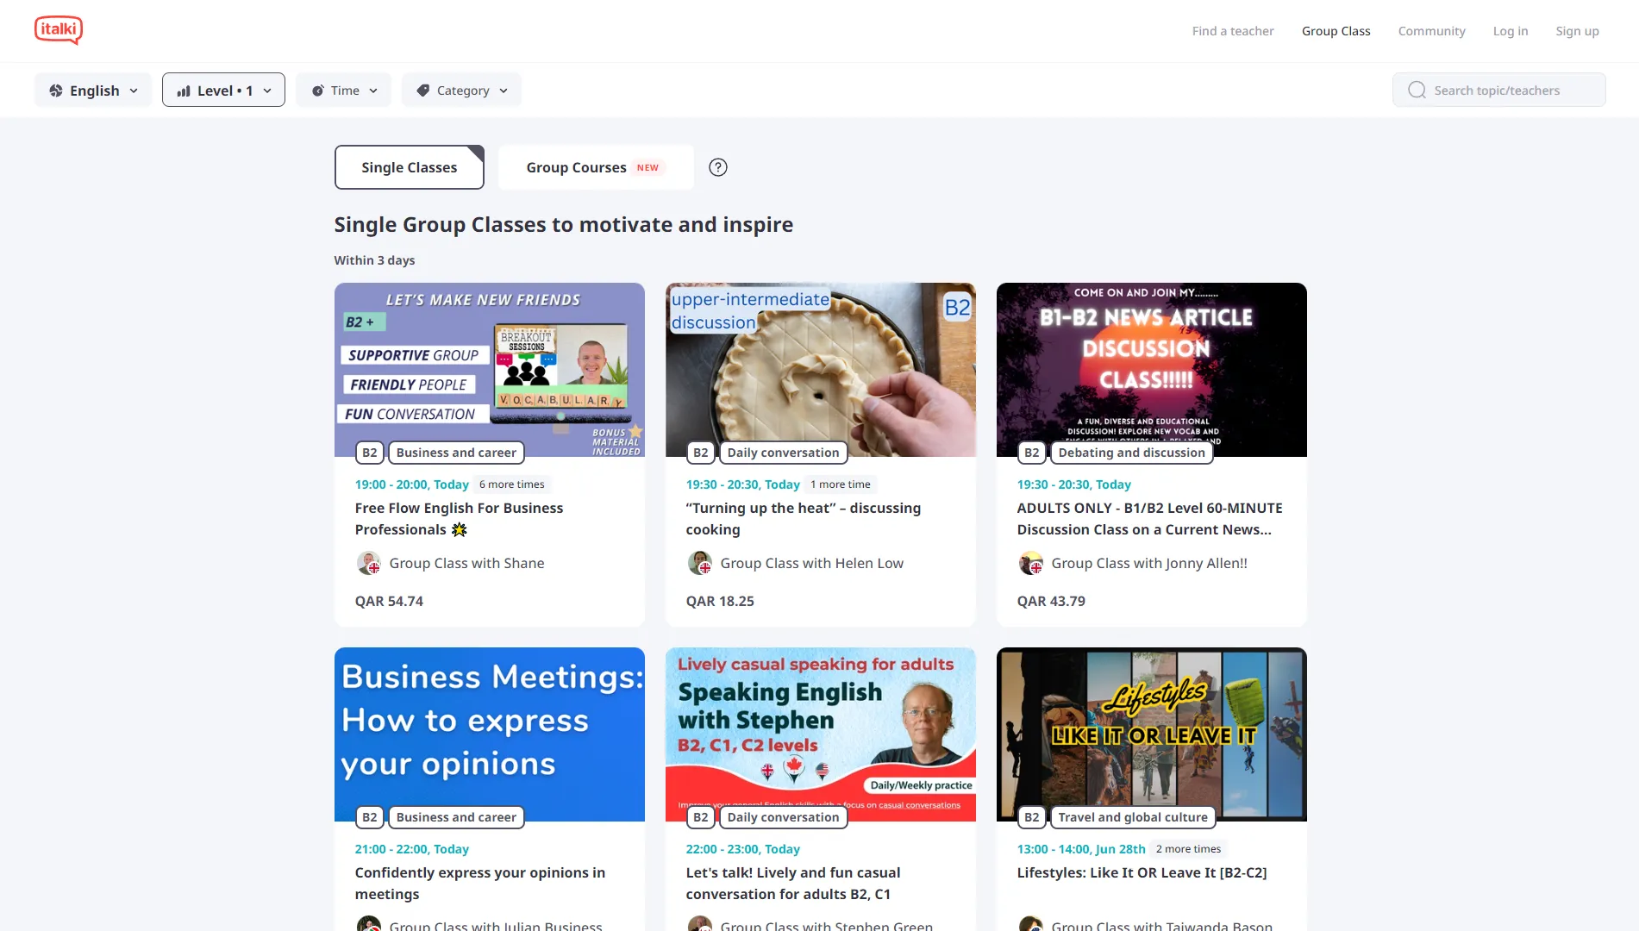The height and width of the screenshot is (931, 1639).
Task: Click the globe icon beside English
Action: click(56, 91)
